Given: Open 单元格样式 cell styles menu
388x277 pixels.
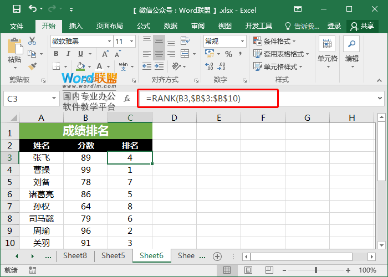Looking at the screenshot, I should 278,66.
